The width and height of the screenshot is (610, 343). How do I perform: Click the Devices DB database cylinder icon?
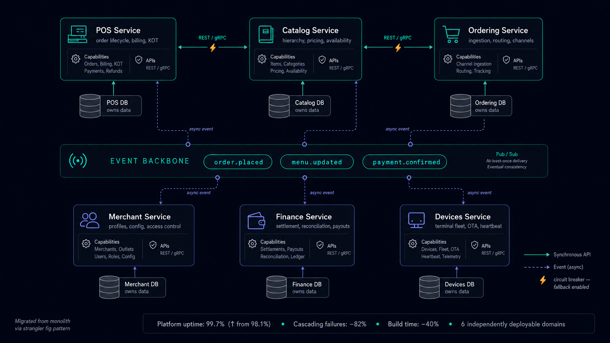(x=429, y=287)
